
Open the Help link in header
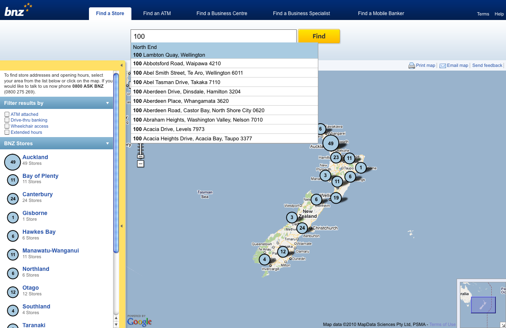[499, 14]
